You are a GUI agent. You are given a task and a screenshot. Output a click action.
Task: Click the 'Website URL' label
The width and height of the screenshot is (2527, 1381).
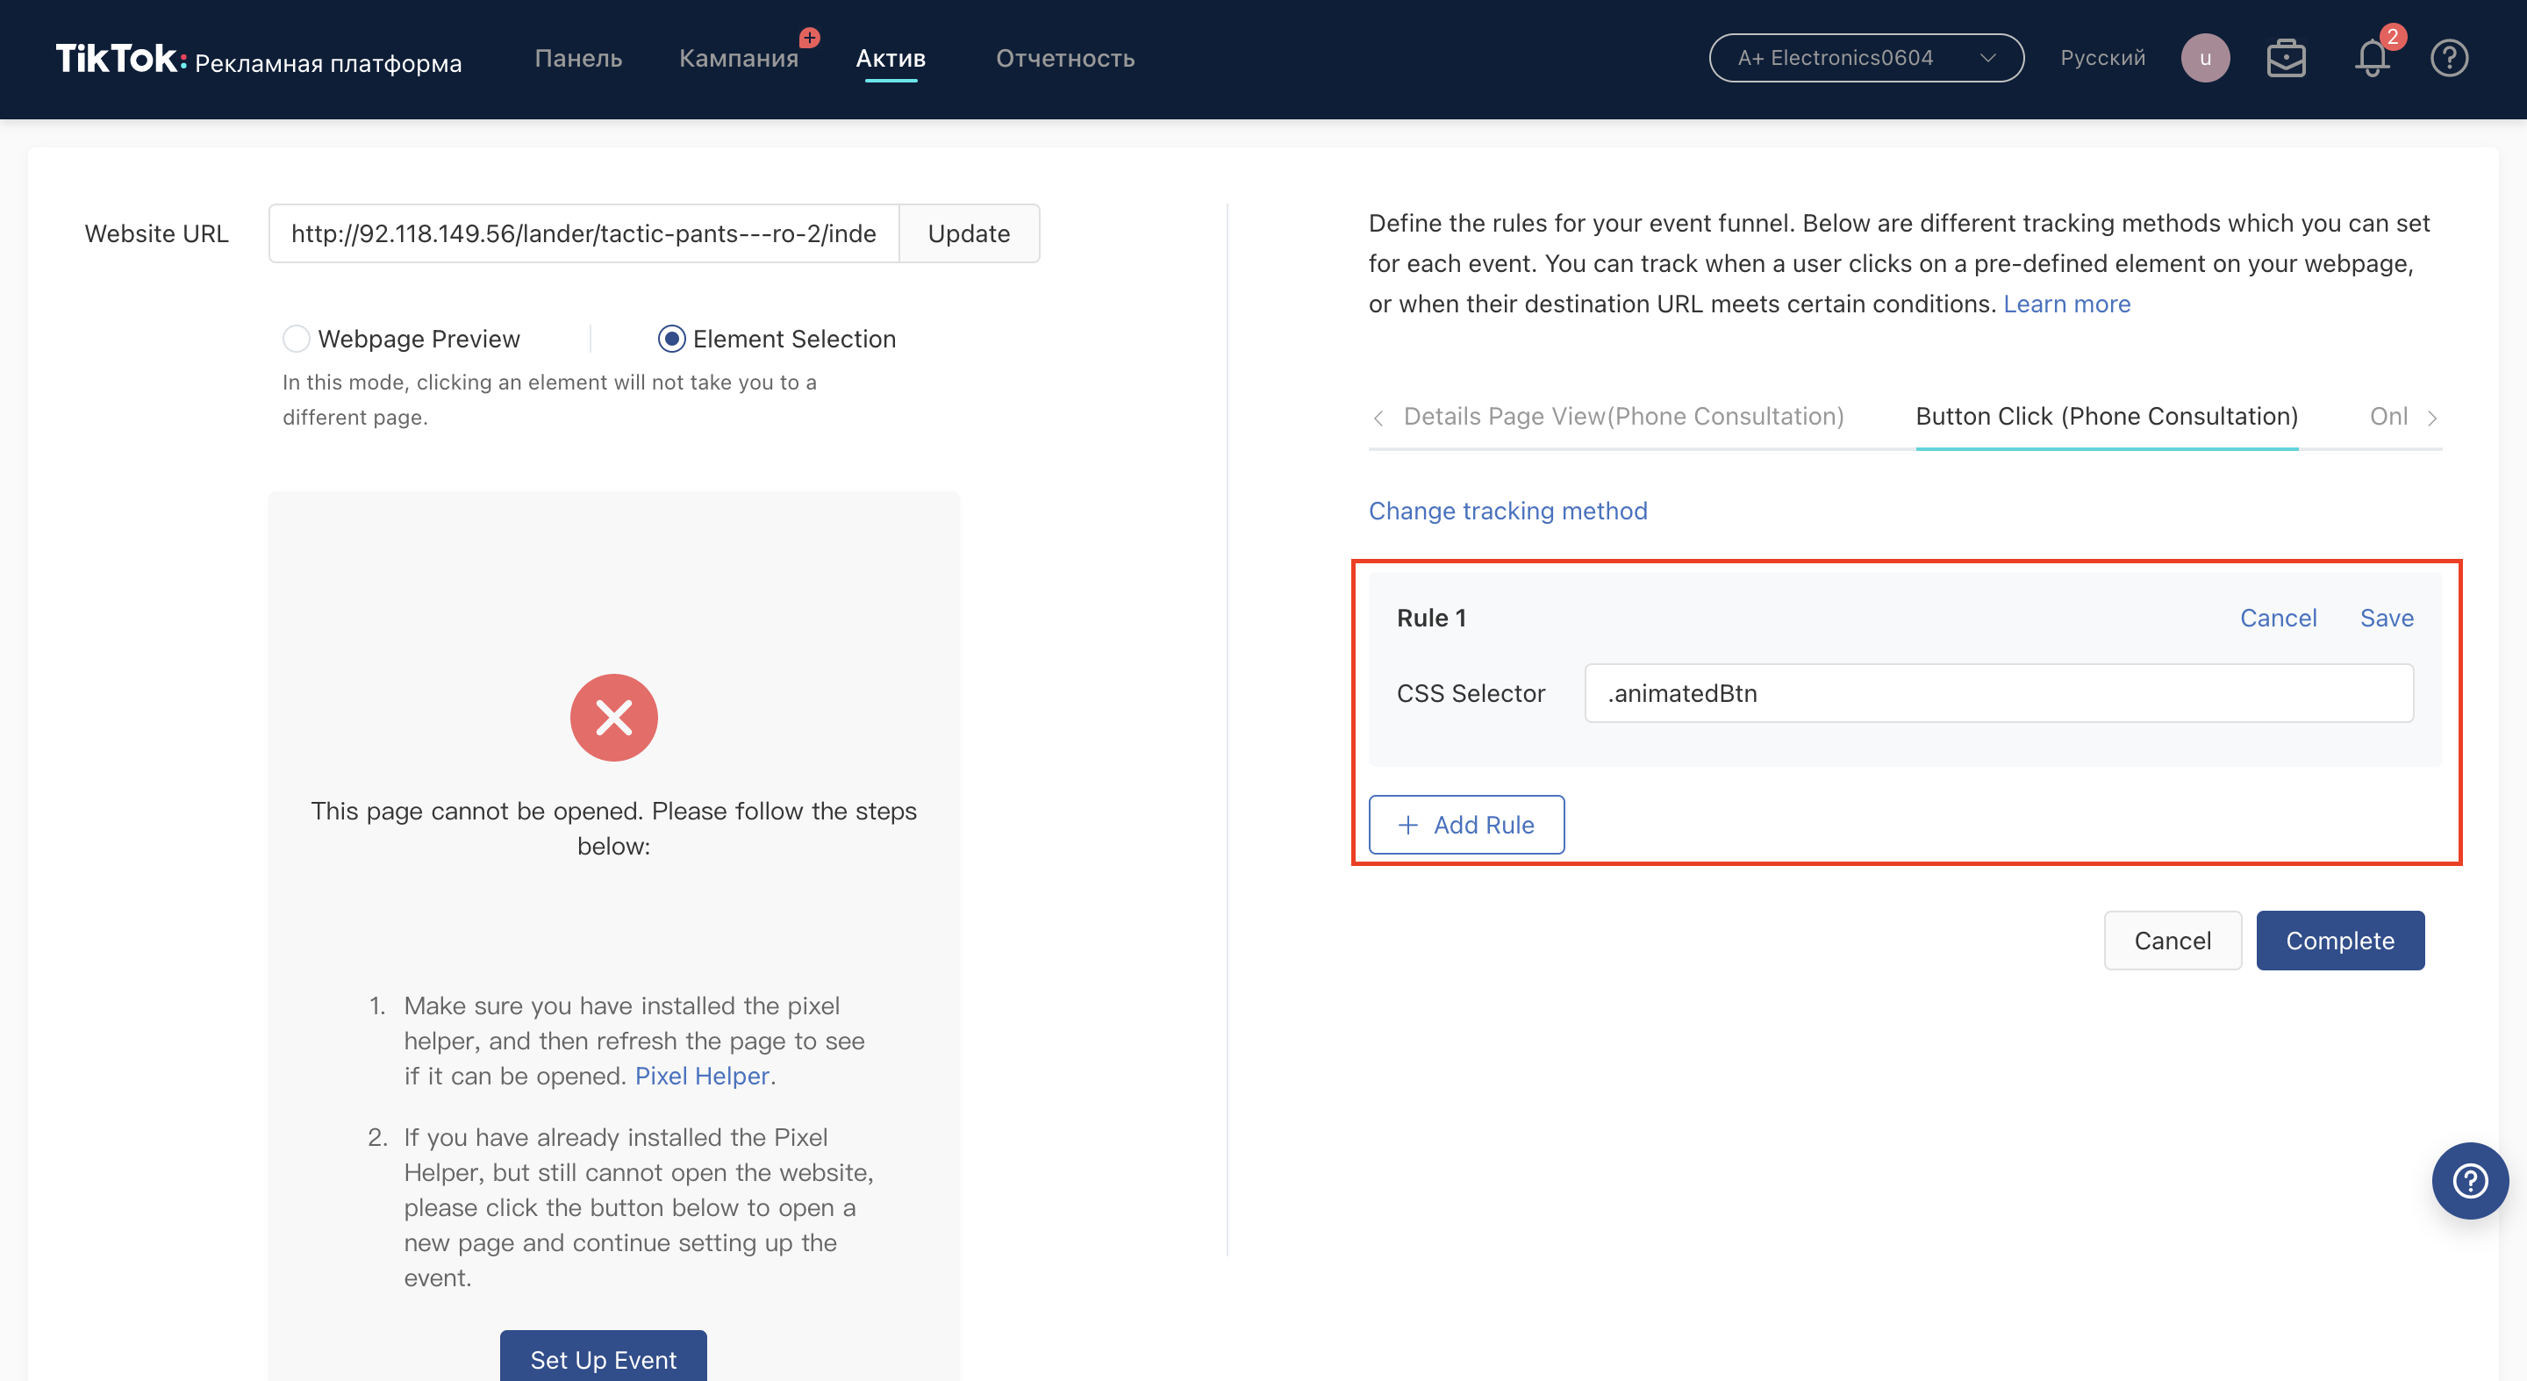coord(157,233)
